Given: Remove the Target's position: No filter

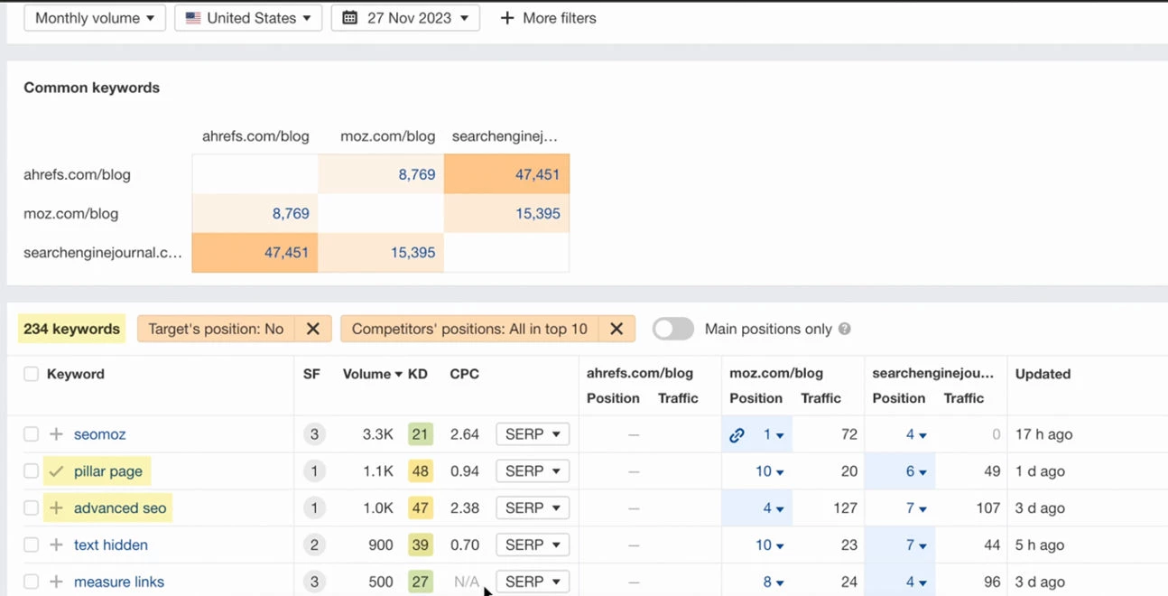Looking at the screenshot, I should tap(312, 329).
